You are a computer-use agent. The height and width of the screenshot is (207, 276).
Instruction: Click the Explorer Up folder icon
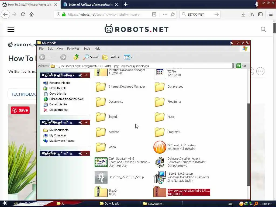[x=76, y=57]
